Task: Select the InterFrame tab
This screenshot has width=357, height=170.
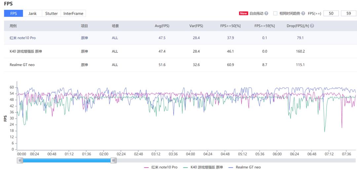Action: pyautogui.click(x=73, y=14)
